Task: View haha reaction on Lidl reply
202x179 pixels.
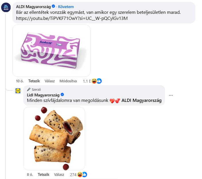Action: click(x=80, y=174)
